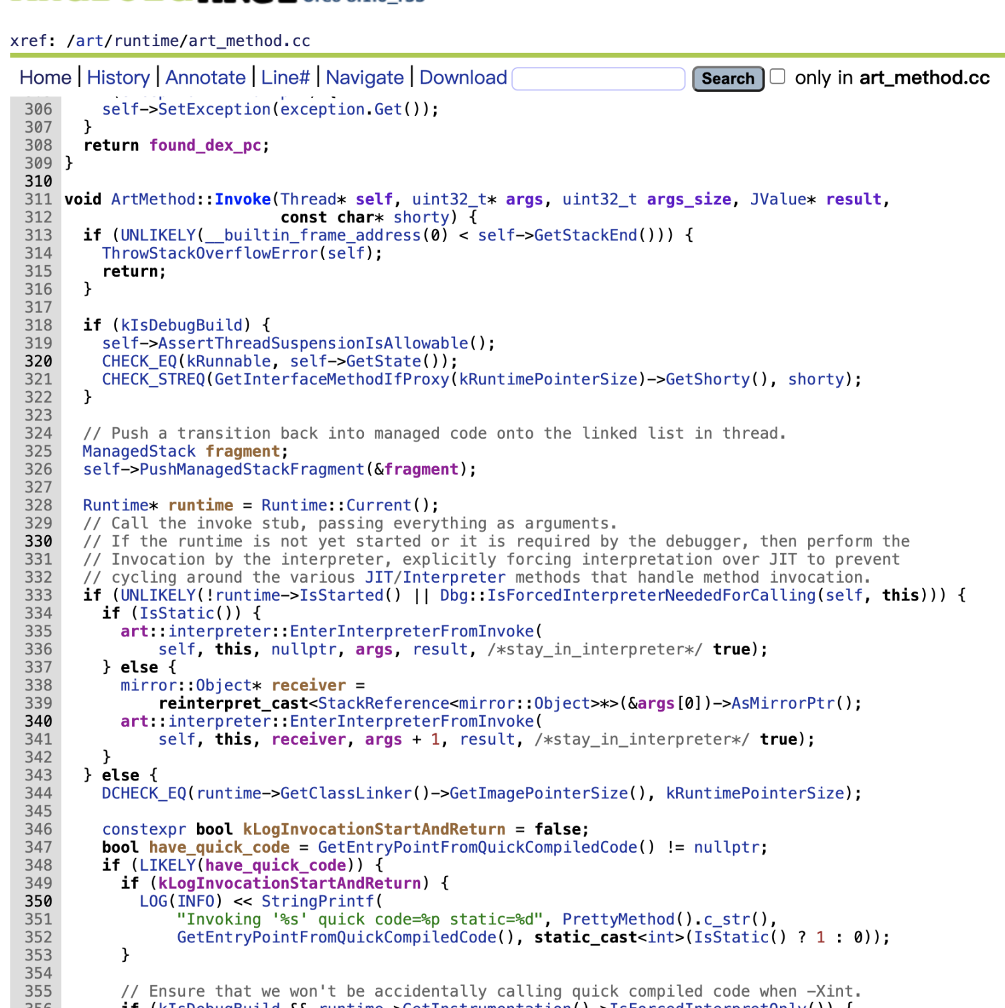
Task: Open the 'art_method.cc' path link in xref
Action: click(x=249, y=41)
